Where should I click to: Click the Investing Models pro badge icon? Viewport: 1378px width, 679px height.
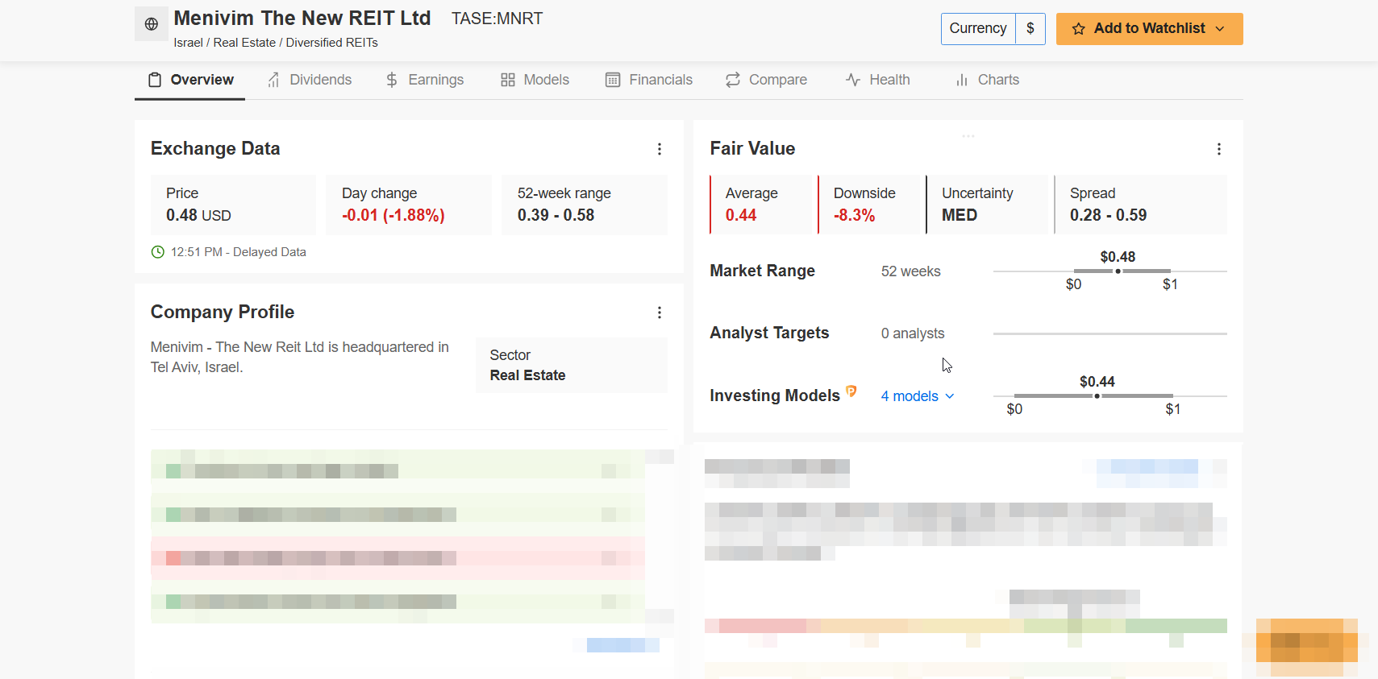[851, 391]
